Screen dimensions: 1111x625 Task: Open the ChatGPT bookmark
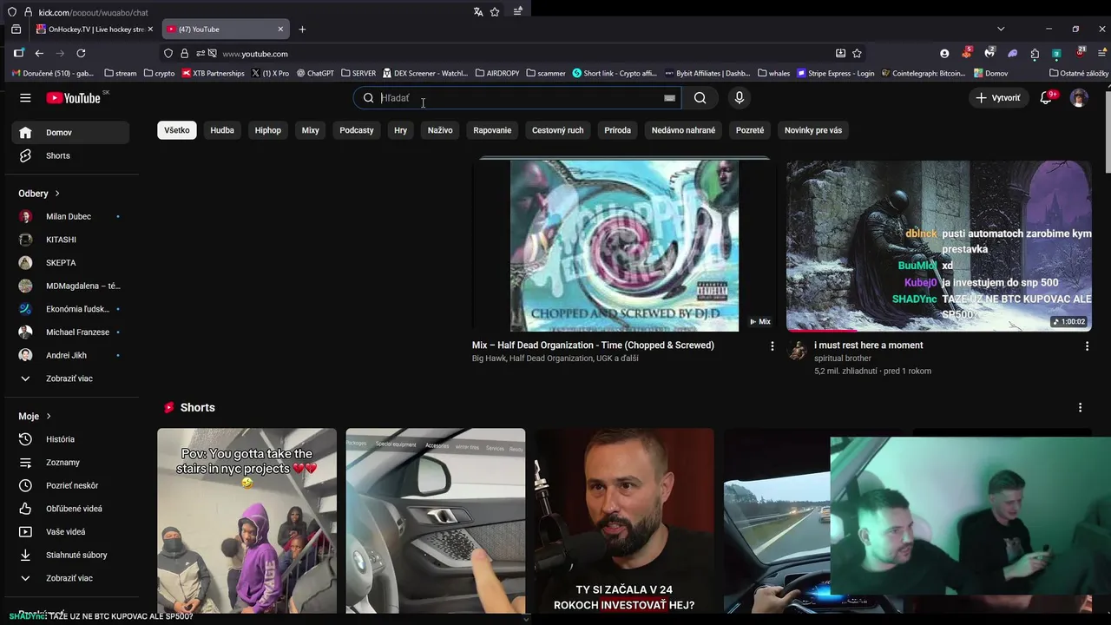point(315,73)
